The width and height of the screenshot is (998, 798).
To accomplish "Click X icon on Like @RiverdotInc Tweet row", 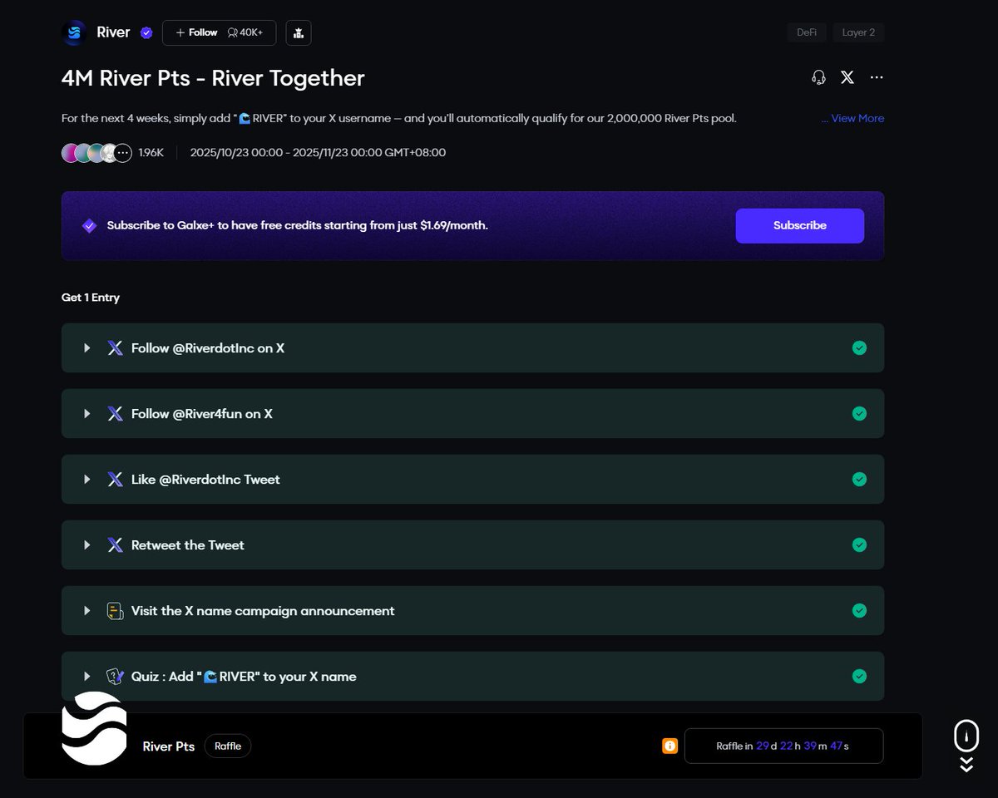I will click(116, 480).
